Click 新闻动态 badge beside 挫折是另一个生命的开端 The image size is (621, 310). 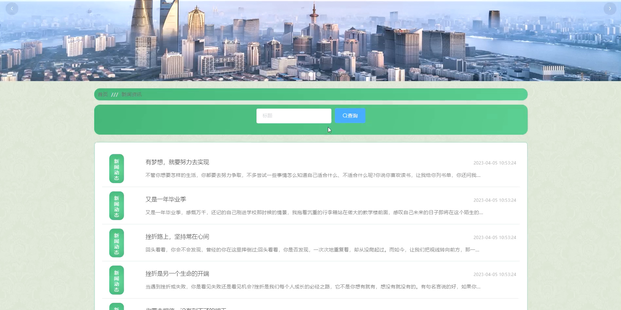pos(116,280)
